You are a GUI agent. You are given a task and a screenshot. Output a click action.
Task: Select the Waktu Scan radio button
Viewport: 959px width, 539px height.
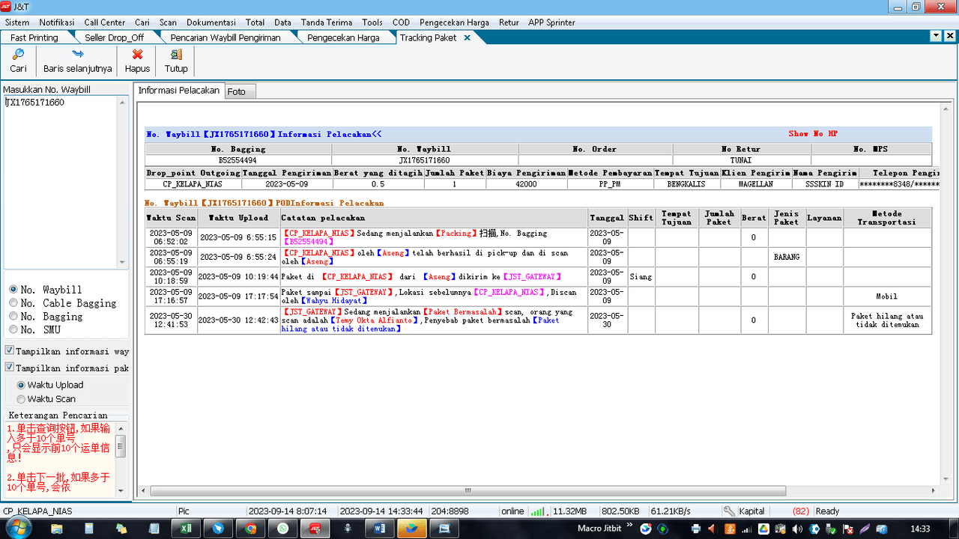point(21,399)
